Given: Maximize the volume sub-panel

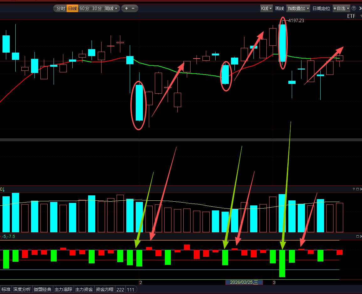Looking at the screenshot, I should 357,189.
